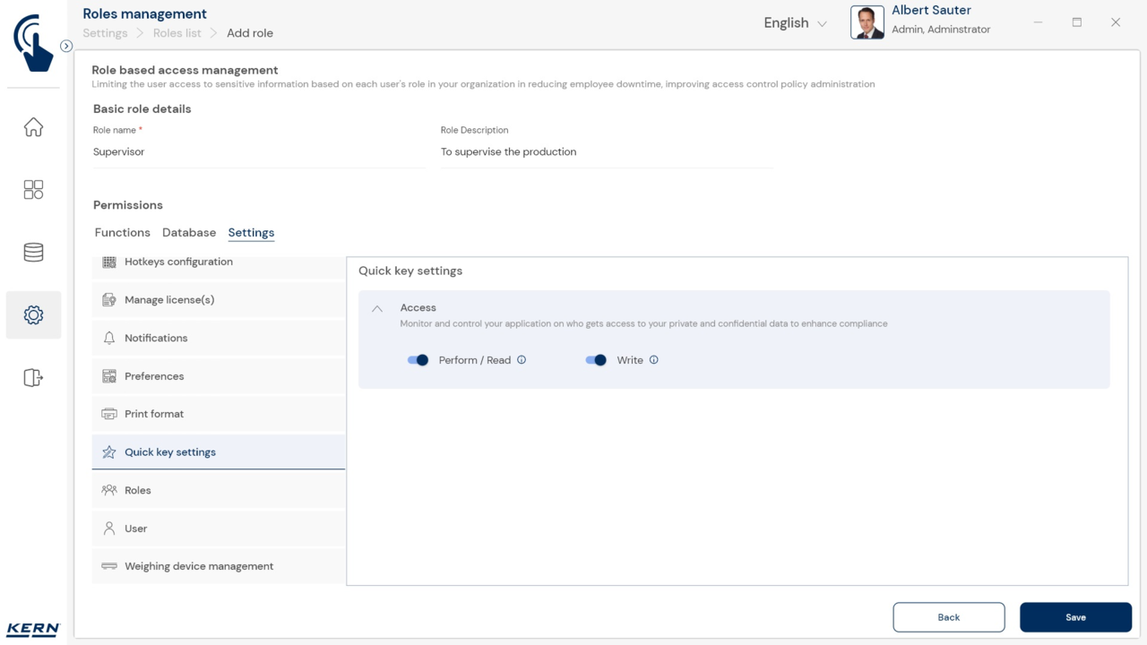Screen dimensions: 1147x645
Task: Click the settings gear icon in sidebar
Action: (33, 315)
